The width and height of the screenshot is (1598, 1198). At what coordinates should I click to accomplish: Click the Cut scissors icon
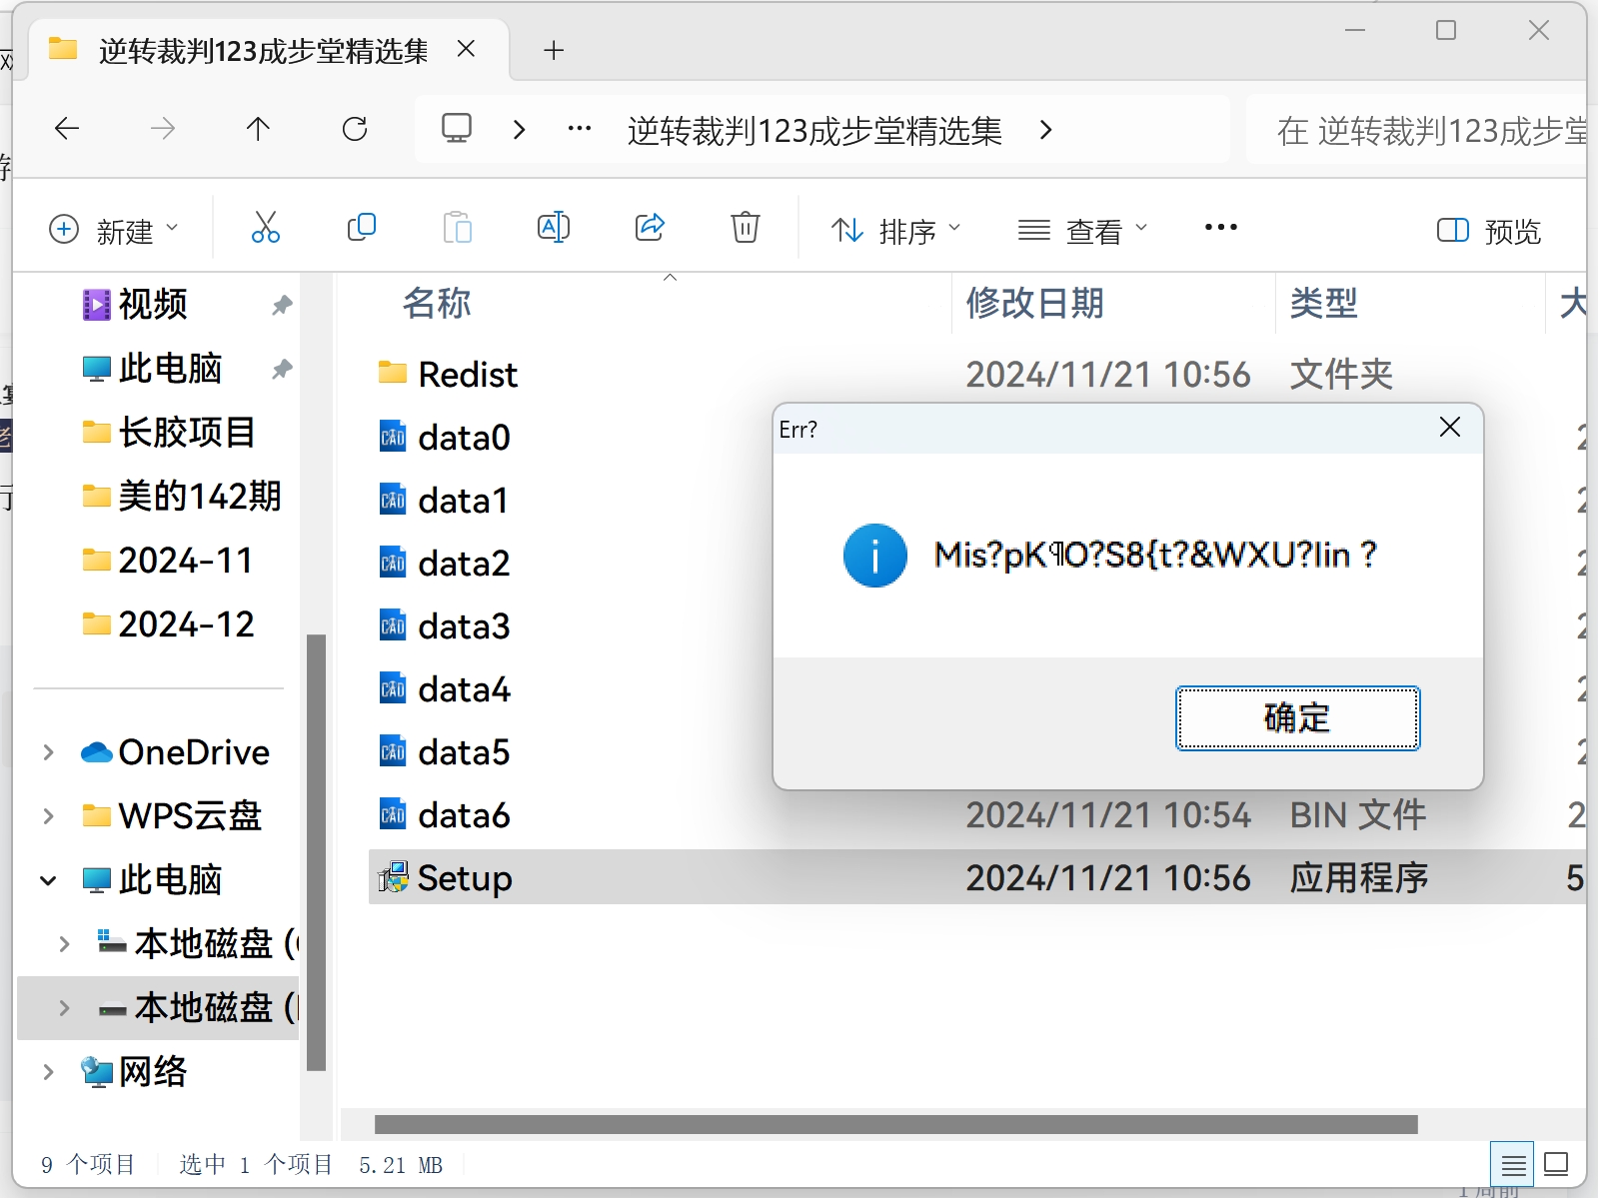[x=265, y=229]
